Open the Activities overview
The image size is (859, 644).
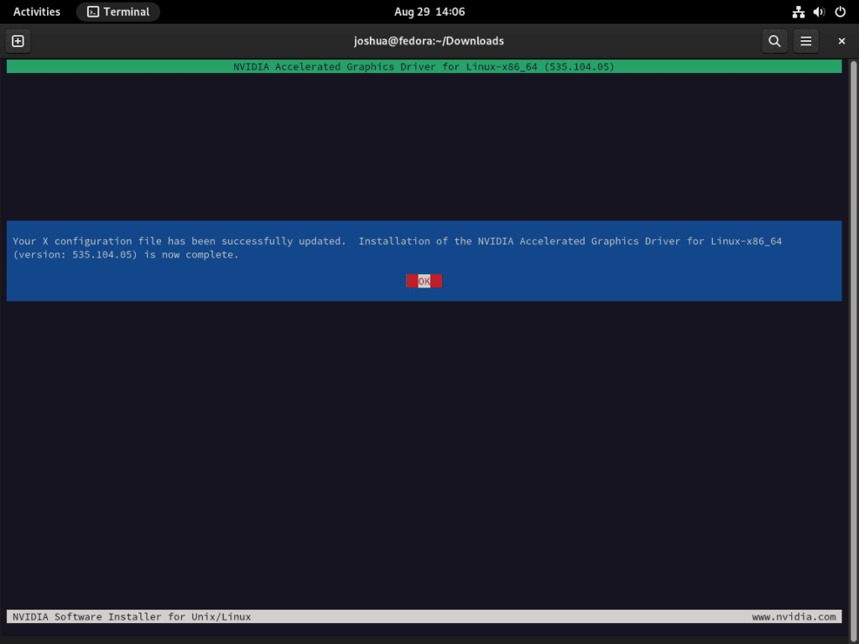[36, 12]
